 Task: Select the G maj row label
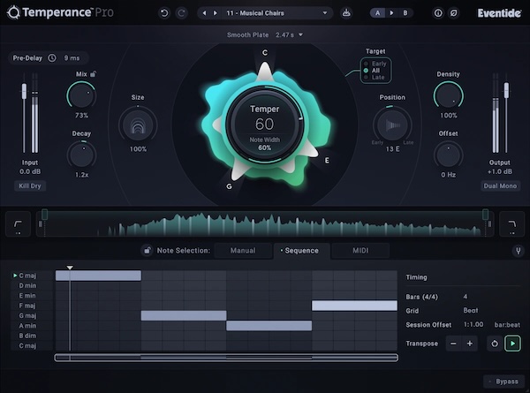point(27,315)
